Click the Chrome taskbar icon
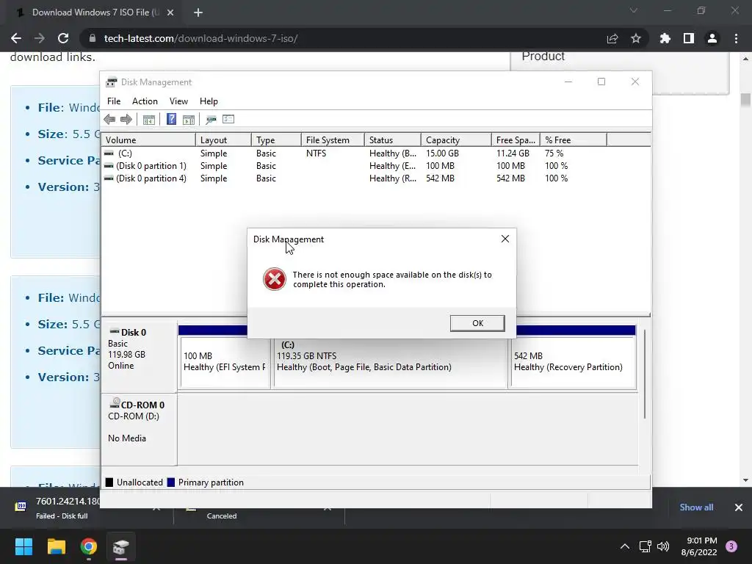752x564 pixels. click(89, 546)
